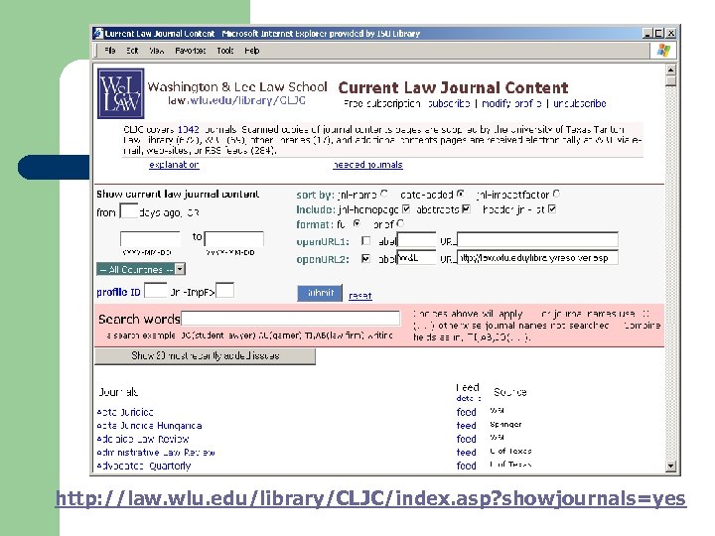Click the Windows flag logo in toolbar
Viewport: 715px width, 536px height.
[663, 51]
